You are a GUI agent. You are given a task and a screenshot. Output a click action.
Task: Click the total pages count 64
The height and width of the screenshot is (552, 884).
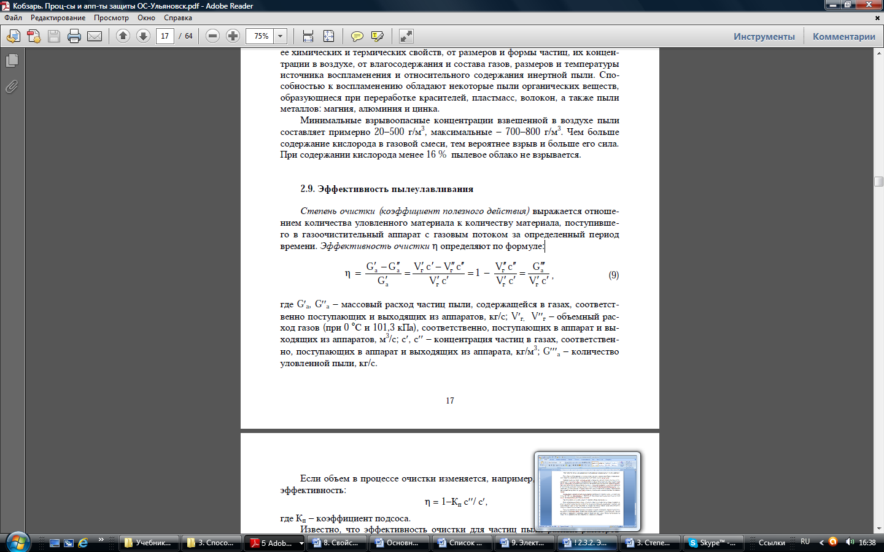click(188, 36)
